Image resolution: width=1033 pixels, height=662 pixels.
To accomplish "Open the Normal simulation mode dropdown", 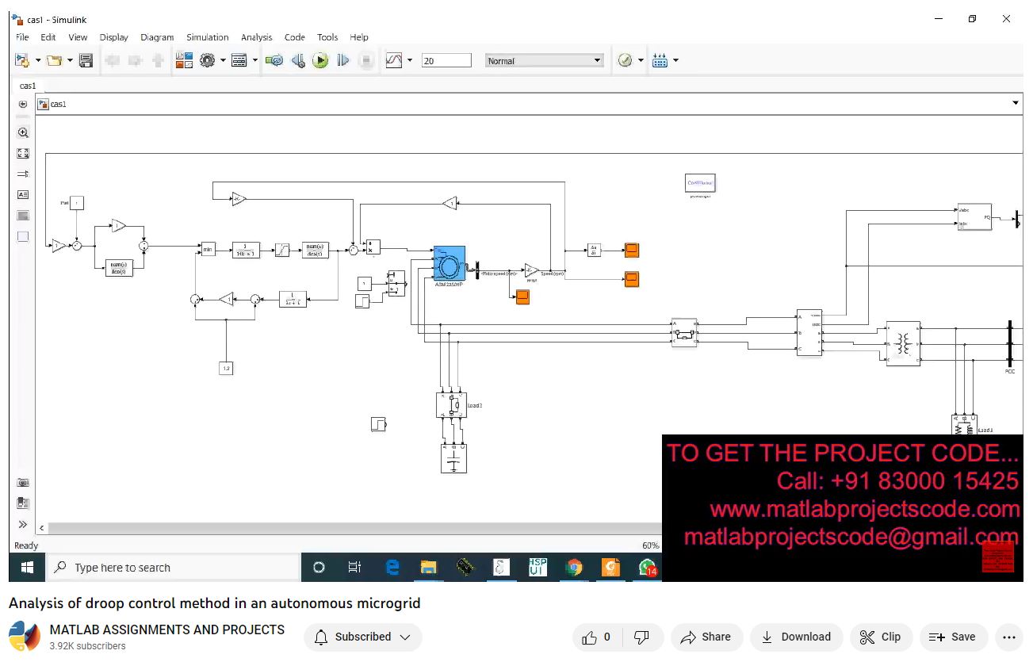I will point(545,60).
